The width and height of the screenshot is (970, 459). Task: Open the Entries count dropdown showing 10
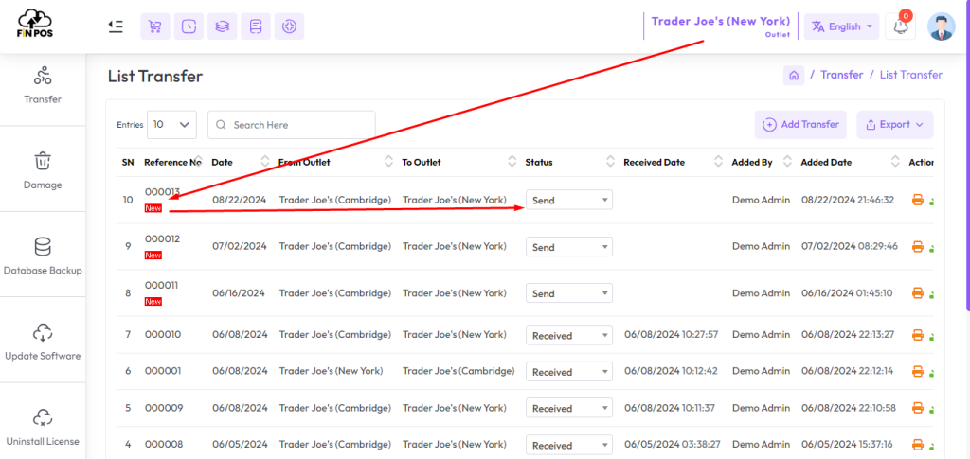click(172, 124)
